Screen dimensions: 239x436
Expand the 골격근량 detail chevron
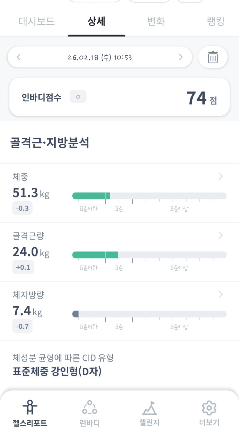pyautogui.click(x=221, y=235)
